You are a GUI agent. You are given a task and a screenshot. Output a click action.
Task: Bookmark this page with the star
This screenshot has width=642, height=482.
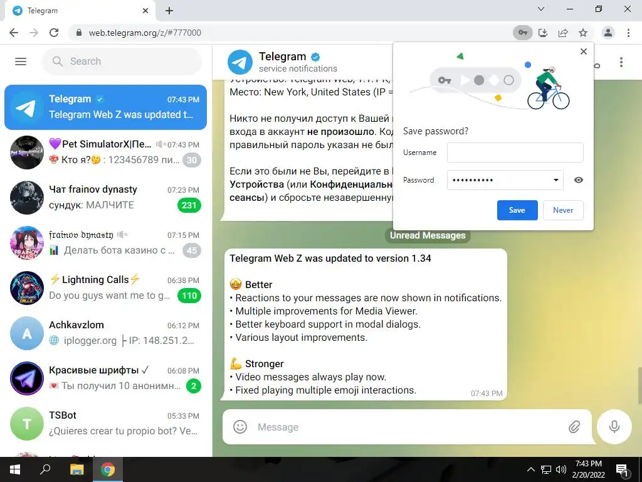pyautogui.click(x=583, y=33)
